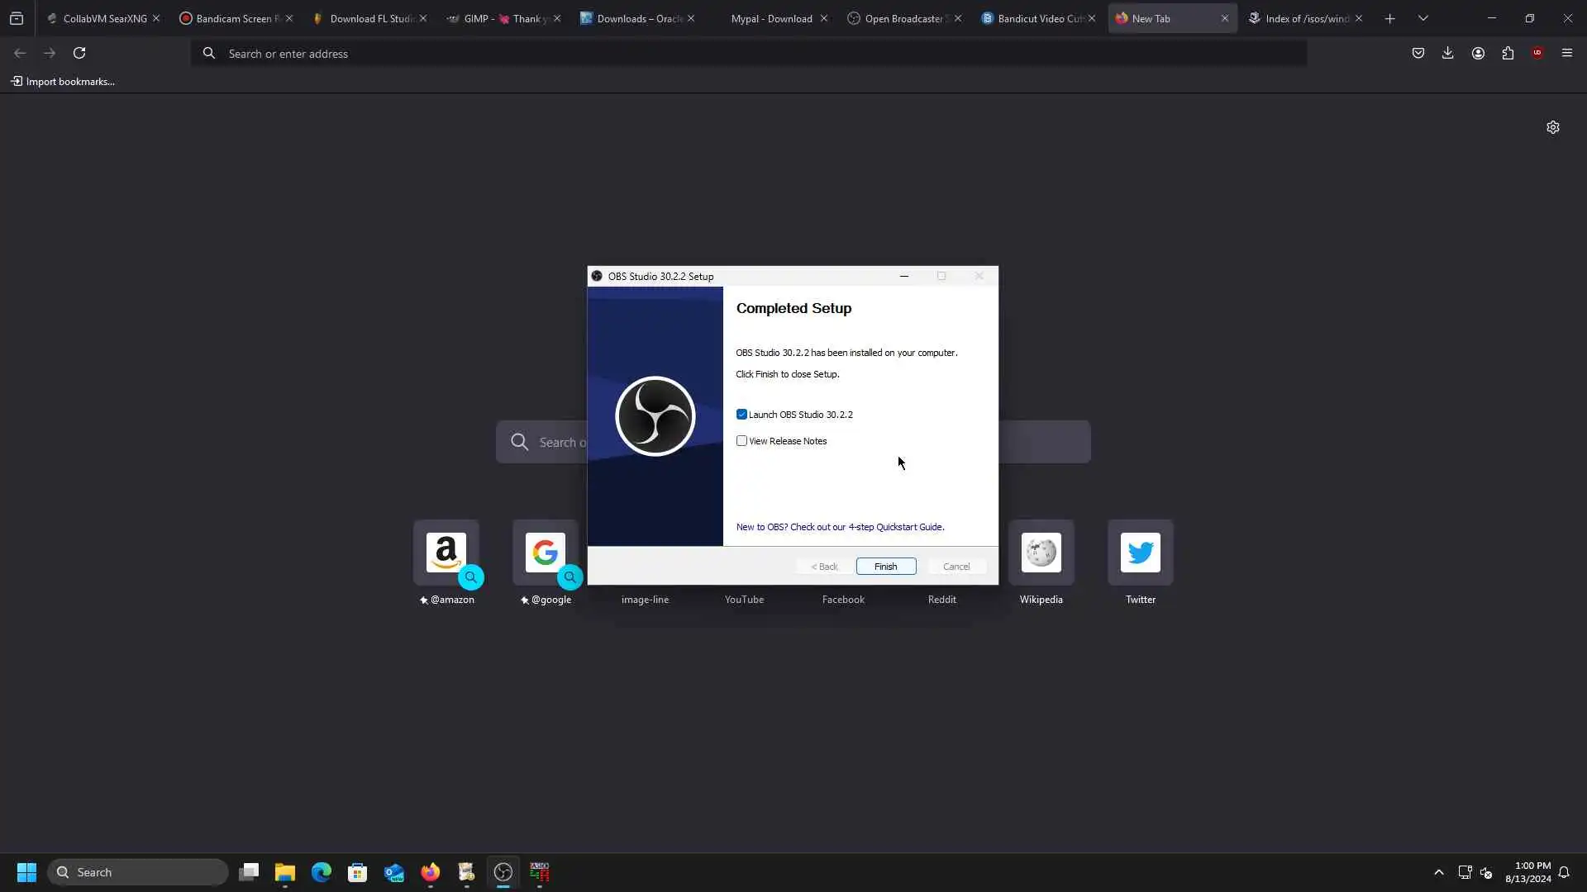Open the Firefox downloads panel icon
This screenshot has height=892, width=1587.
pyautogui.click(x=1447, y=53)
